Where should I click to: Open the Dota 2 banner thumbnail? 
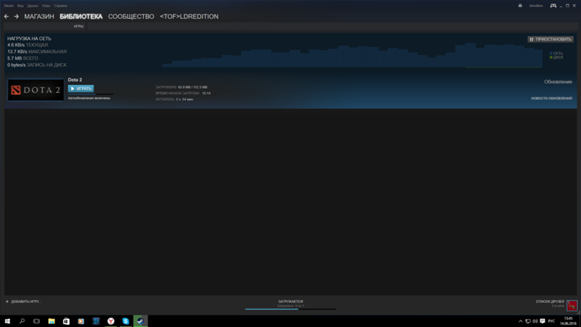point(36,89)
